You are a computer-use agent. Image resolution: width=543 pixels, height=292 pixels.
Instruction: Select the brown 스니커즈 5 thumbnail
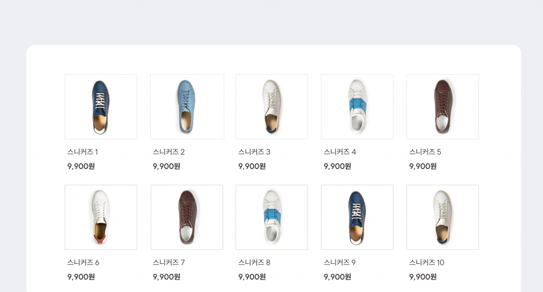(x=442, y=107)
